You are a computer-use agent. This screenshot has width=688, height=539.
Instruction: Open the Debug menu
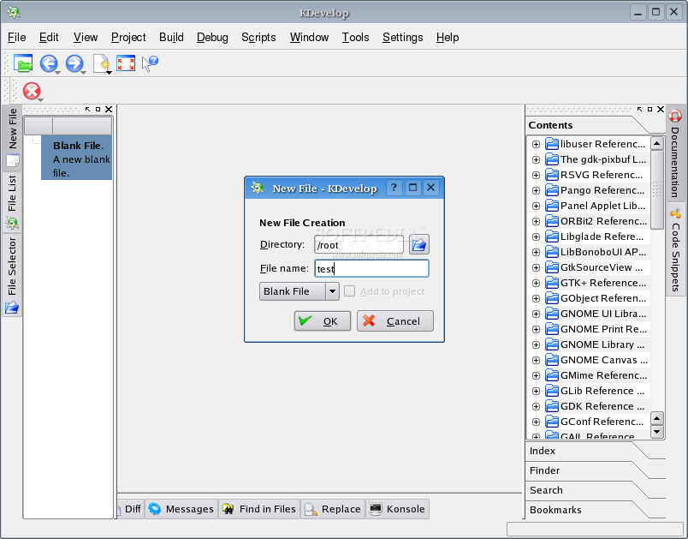212,38
